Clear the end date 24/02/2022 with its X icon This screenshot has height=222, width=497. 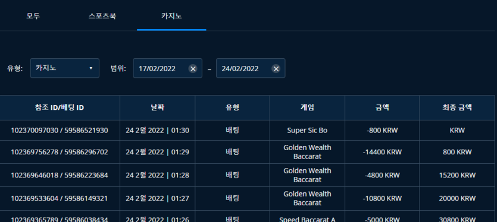coord(276,69)
